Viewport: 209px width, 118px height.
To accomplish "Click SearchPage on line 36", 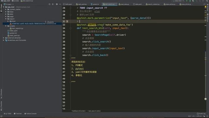I will (102, 35).
